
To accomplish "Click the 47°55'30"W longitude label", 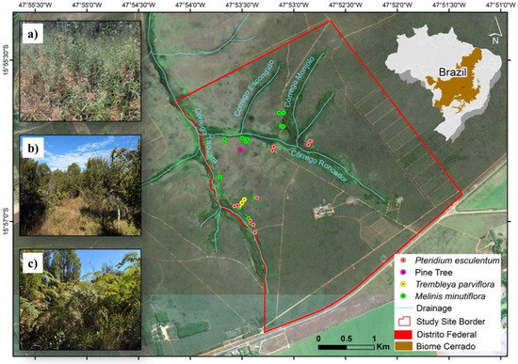I will (36, 5).
